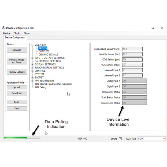Minimize the Device Configuration Tool window
This screenshot has width=167, height=167.
pyautogui.click(x=144, y=28)
